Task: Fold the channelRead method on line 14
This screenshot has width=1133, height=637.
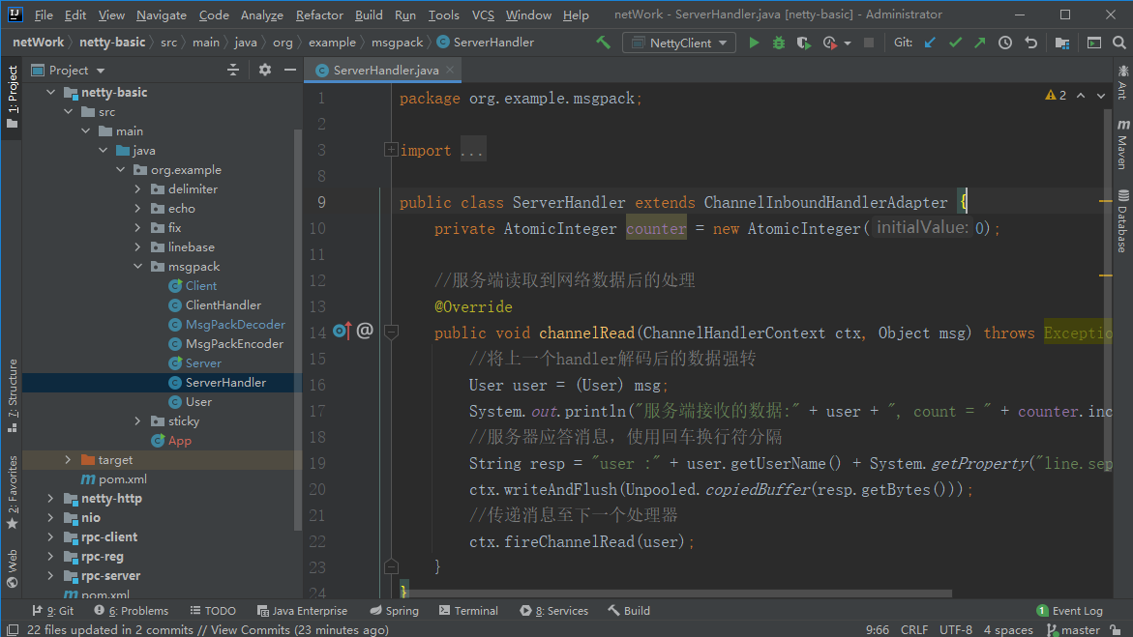Action: pyautogui.click(x=391, y=333)
